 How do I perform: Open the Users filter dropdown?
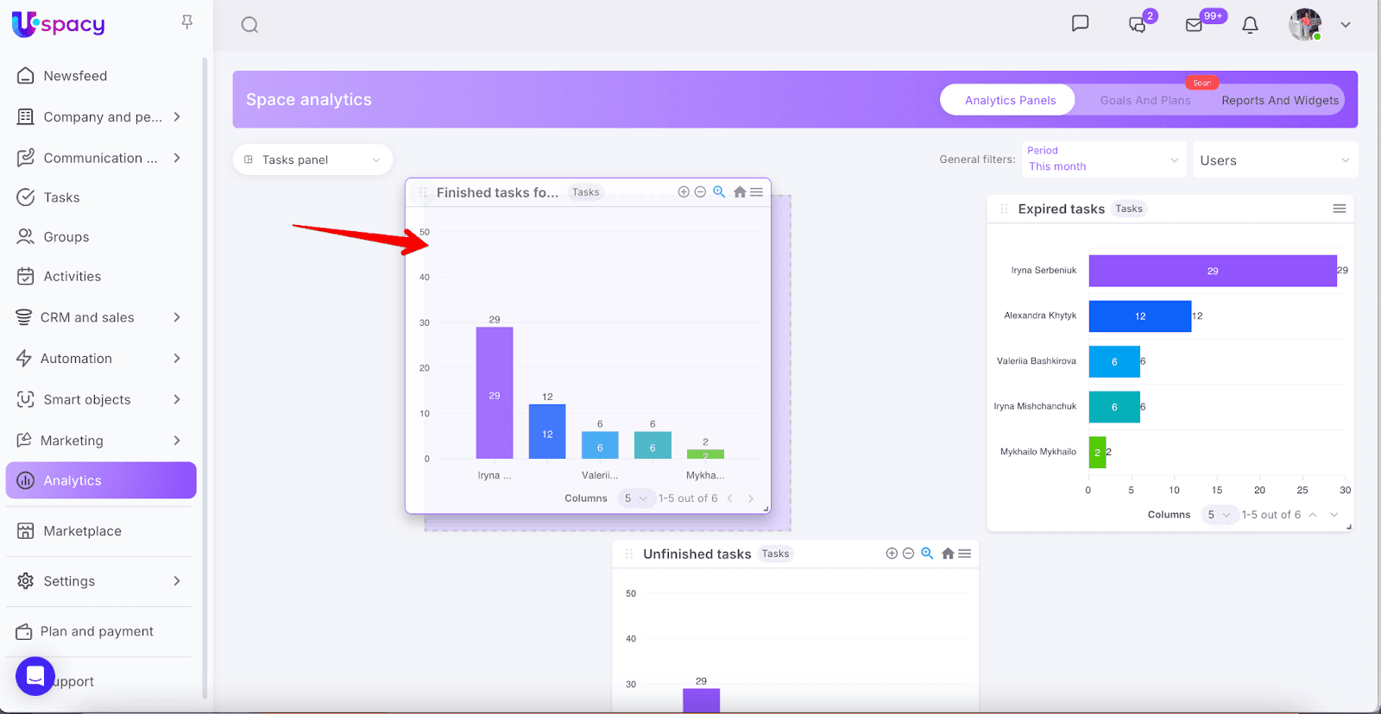[1274, 160]
